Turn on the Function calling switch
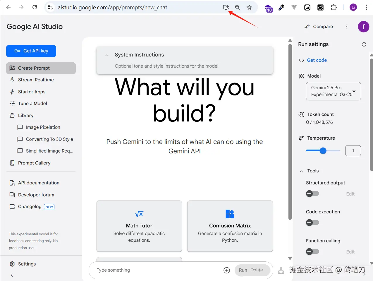This screenshot has width=373, height=281. [x=312, y=251]
